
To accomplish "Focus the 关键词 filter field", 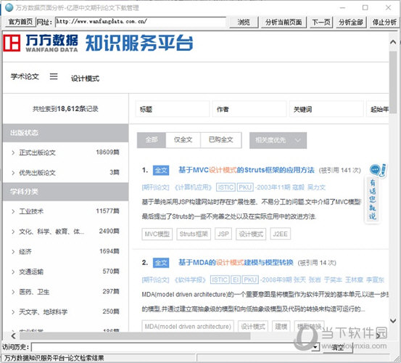I will pyautogui.click(x=326, y=109).
